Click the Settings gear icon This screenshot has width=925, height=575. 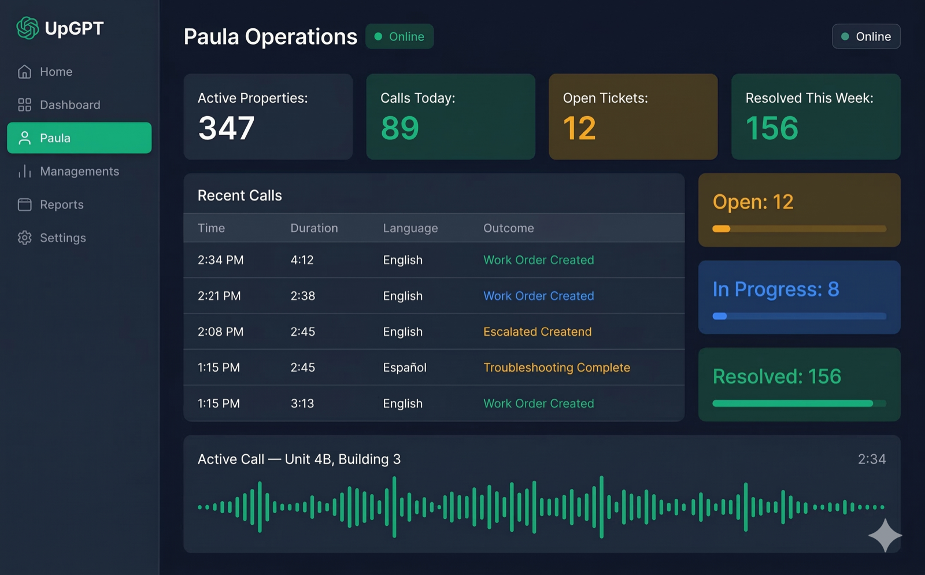[x=24, y=238]
